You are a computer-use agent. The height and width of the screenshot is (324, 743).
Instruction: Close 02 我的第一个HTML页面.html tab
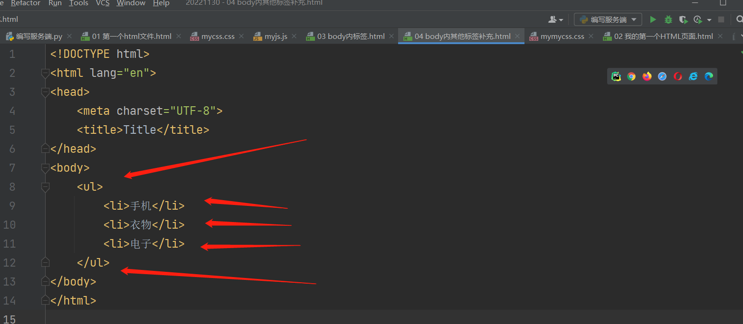click(720, 36)
